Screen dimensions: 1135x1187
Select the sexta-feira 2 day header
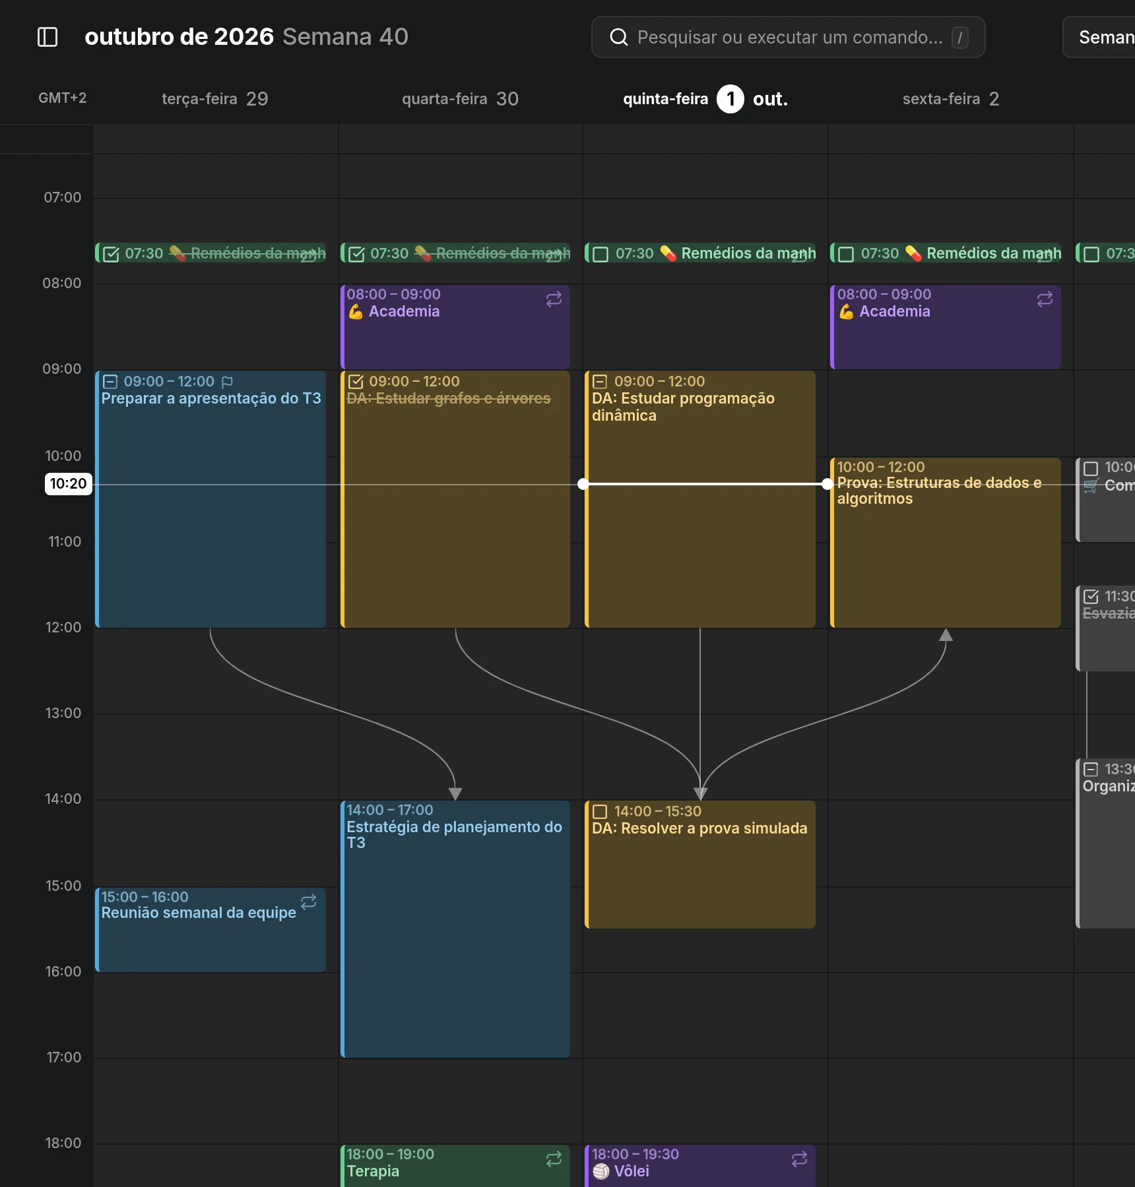pyautogui.click(x=951, y=99)
